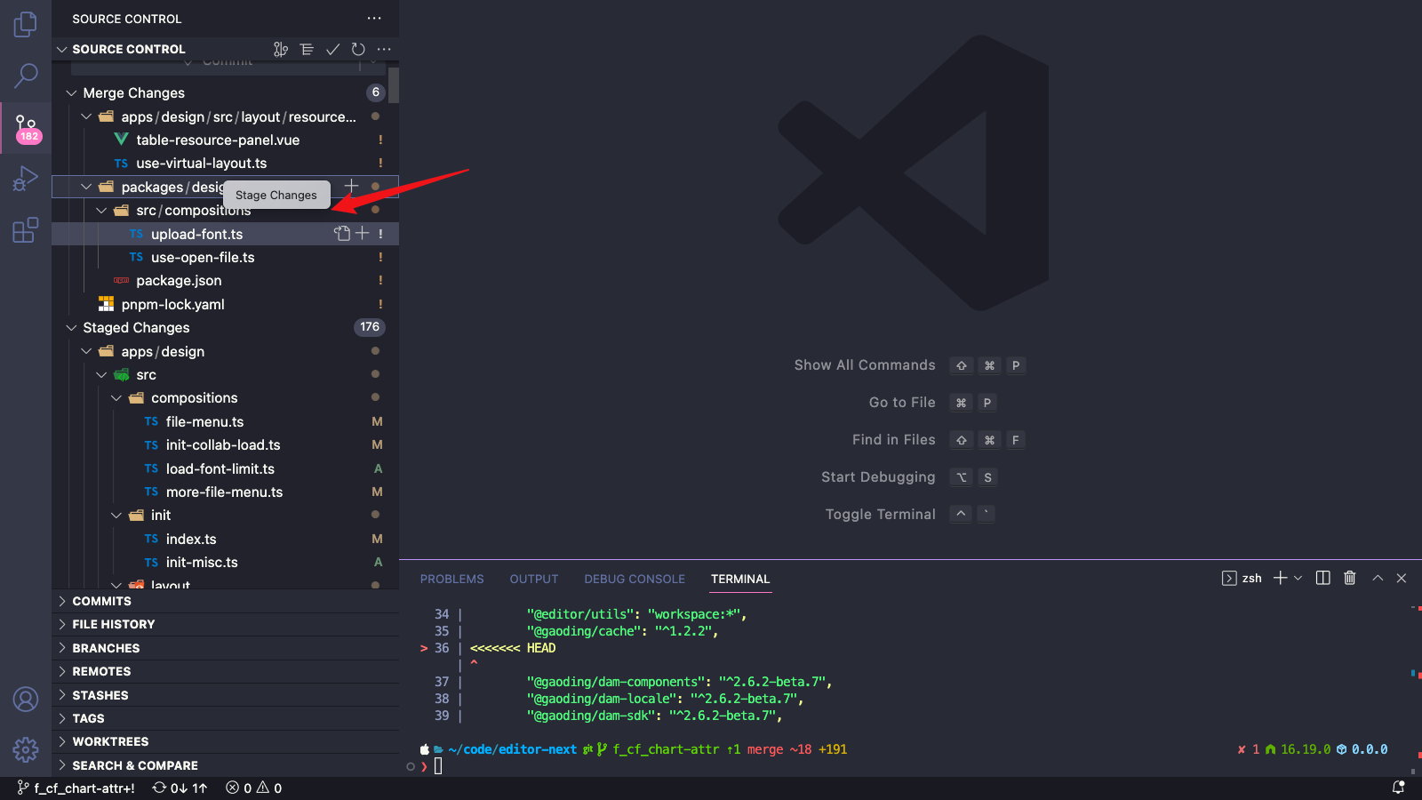Switch to the TERMINAL tab
Image resolution: width=1422 pixels, height=800 pixels.
click(739, 579)
